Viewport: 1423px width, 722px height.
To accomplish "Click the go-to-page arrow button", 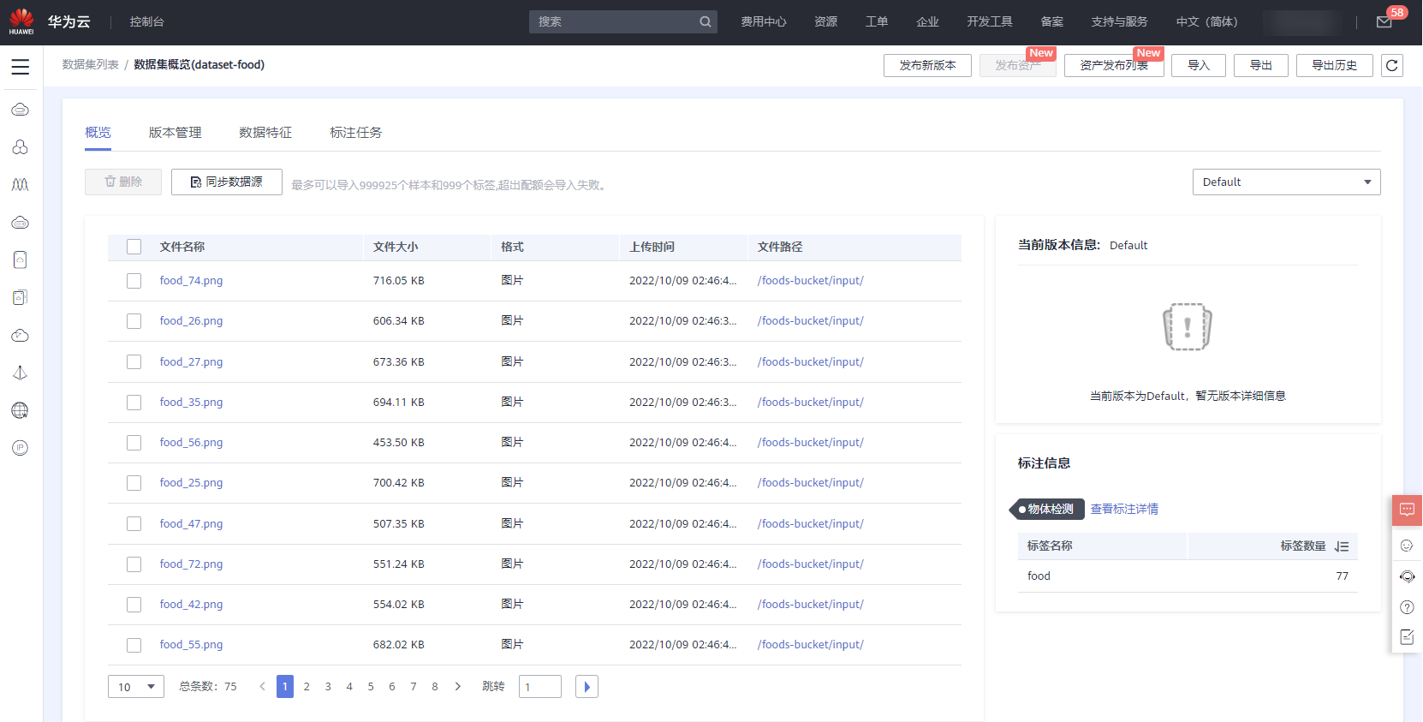I will click(x=586, y=687).
